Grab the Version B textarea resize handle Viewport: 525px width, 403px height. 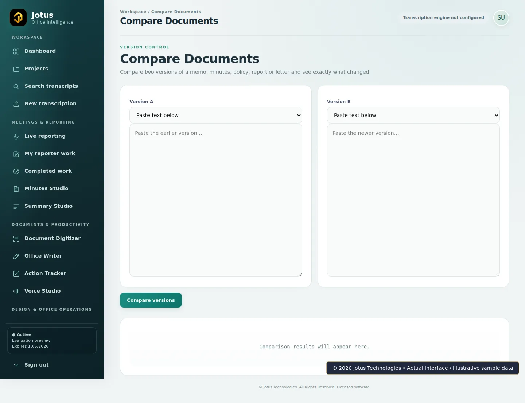pos(498,274)
